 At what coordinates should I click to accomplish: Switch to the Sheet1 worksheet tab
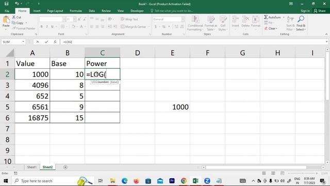[32, 167]
